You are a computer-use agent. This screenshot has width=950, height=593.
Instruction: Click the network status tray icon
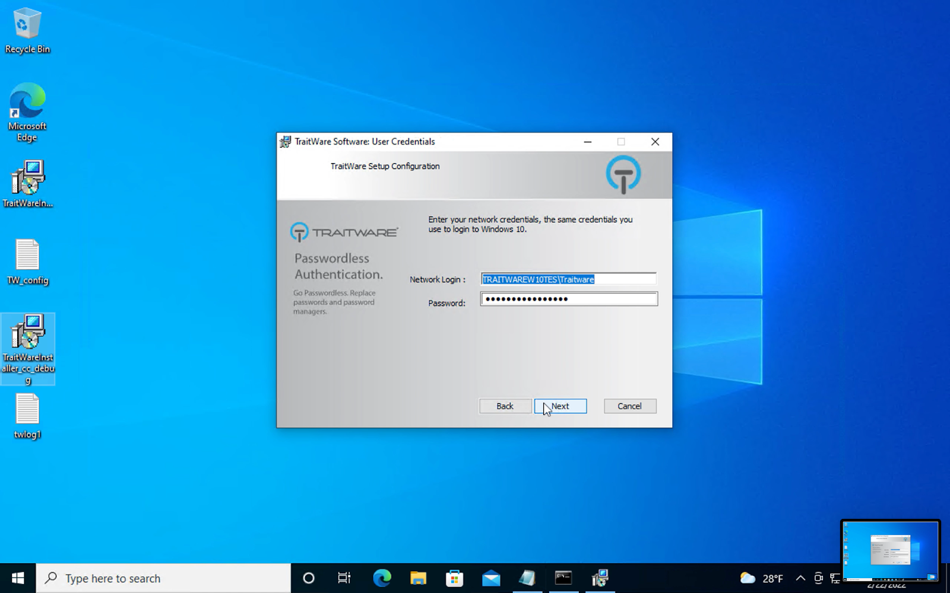click(835, 578)
